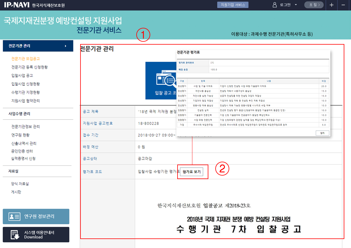Screen dimensions: 351x248
Task: Open 양식 자료실 in sidebar
Action: click(x=20, y=184)
